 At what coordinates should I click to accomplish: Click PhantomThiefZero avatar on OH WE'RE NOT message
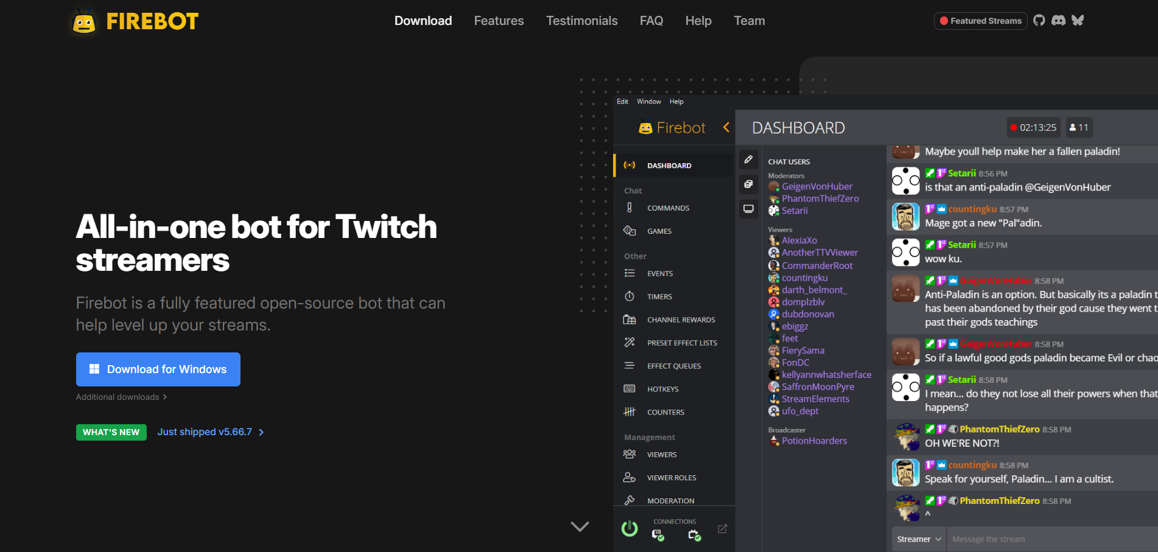[x=905, y=437]
